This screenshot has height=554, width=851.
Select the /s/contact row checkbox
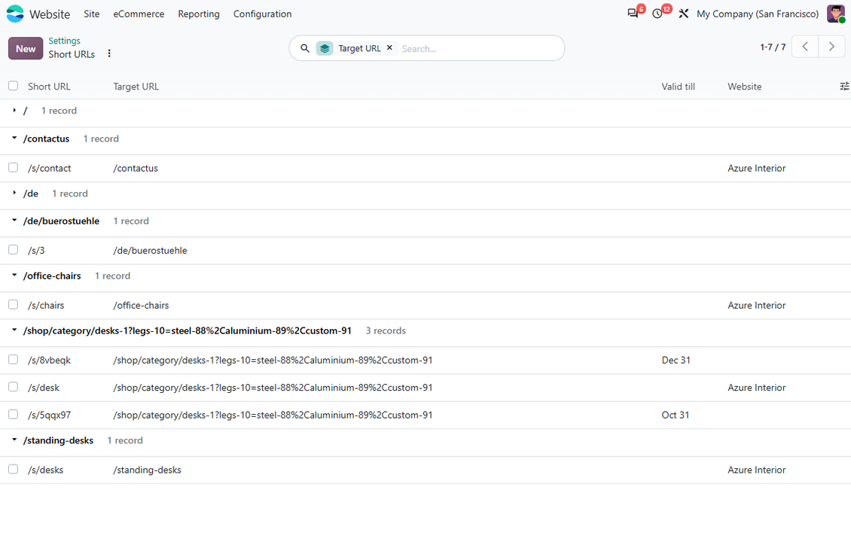click(13, 168)
